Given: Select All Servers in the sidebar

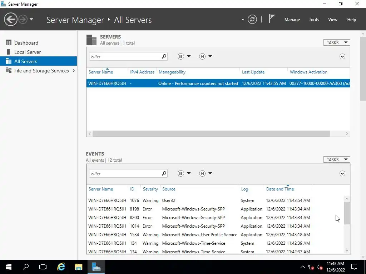Looking at the screenshot, I should pyautogui.click(x=39, y=61).
